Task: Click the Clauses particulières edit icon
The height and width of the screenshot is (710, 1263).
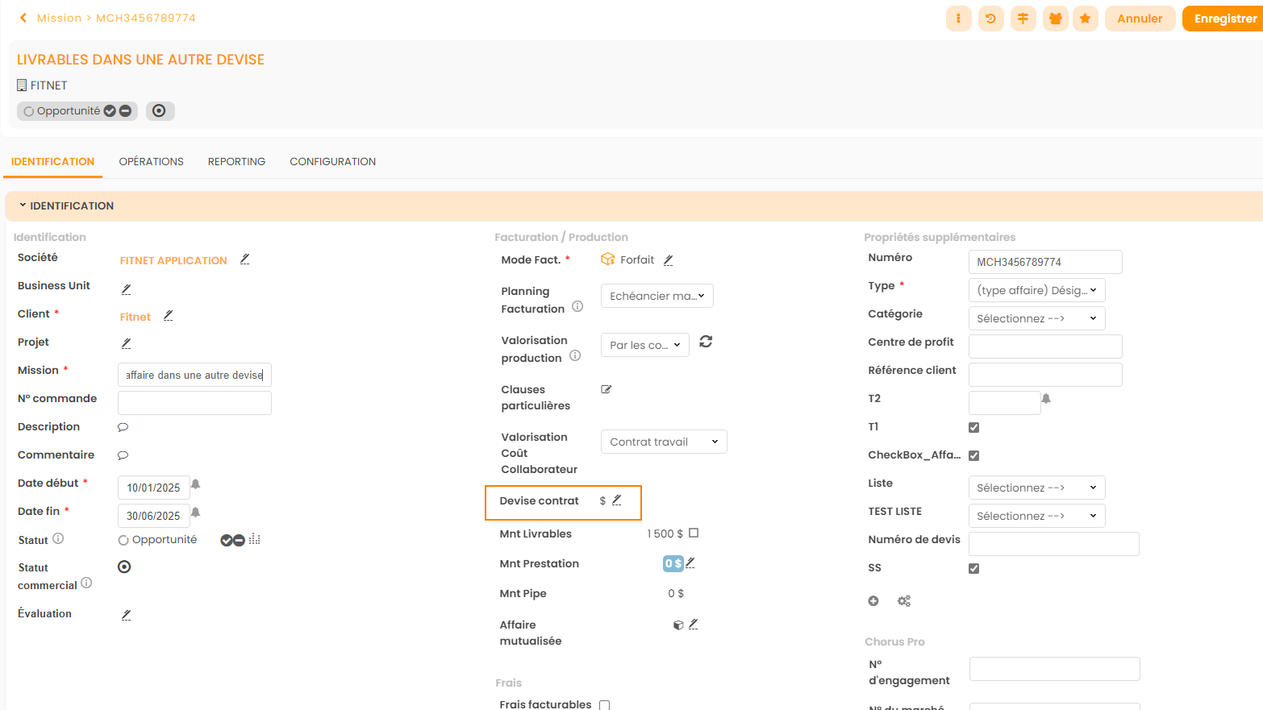Action: coord(606,389)
